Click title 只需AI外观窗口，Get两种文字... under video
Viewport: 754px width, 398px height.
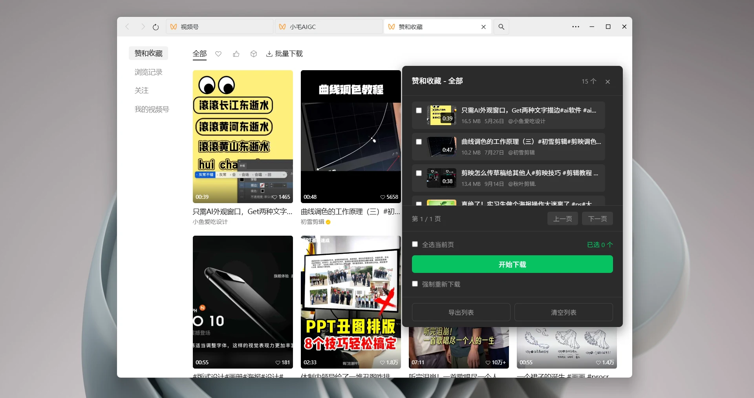[x=242, y=212]
